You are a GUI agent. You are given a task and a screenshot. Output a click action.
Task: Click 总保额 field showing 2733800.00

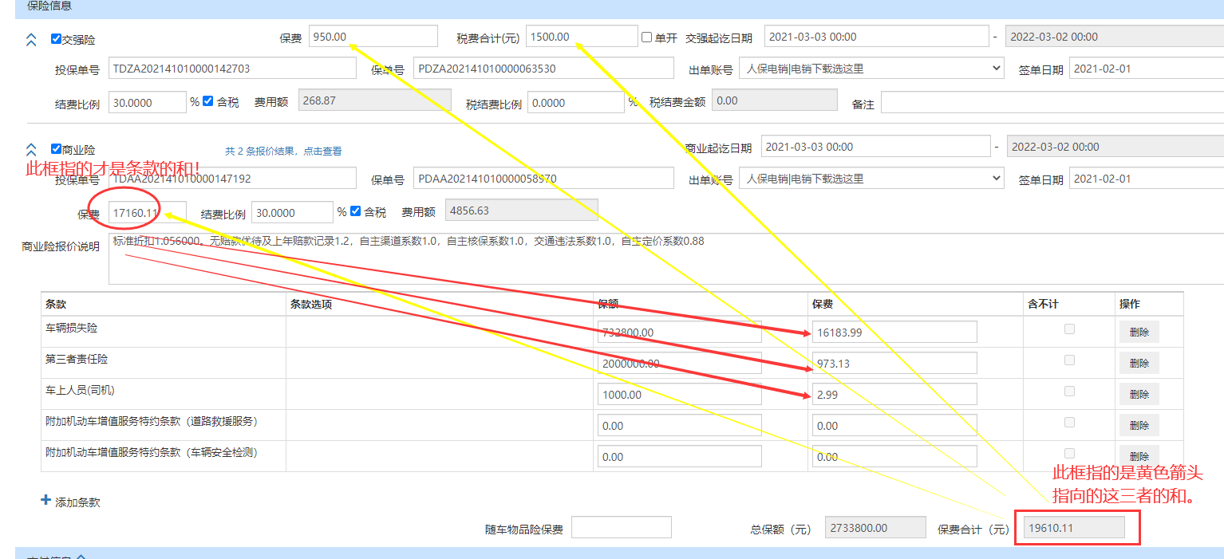[x=875, y=527]
